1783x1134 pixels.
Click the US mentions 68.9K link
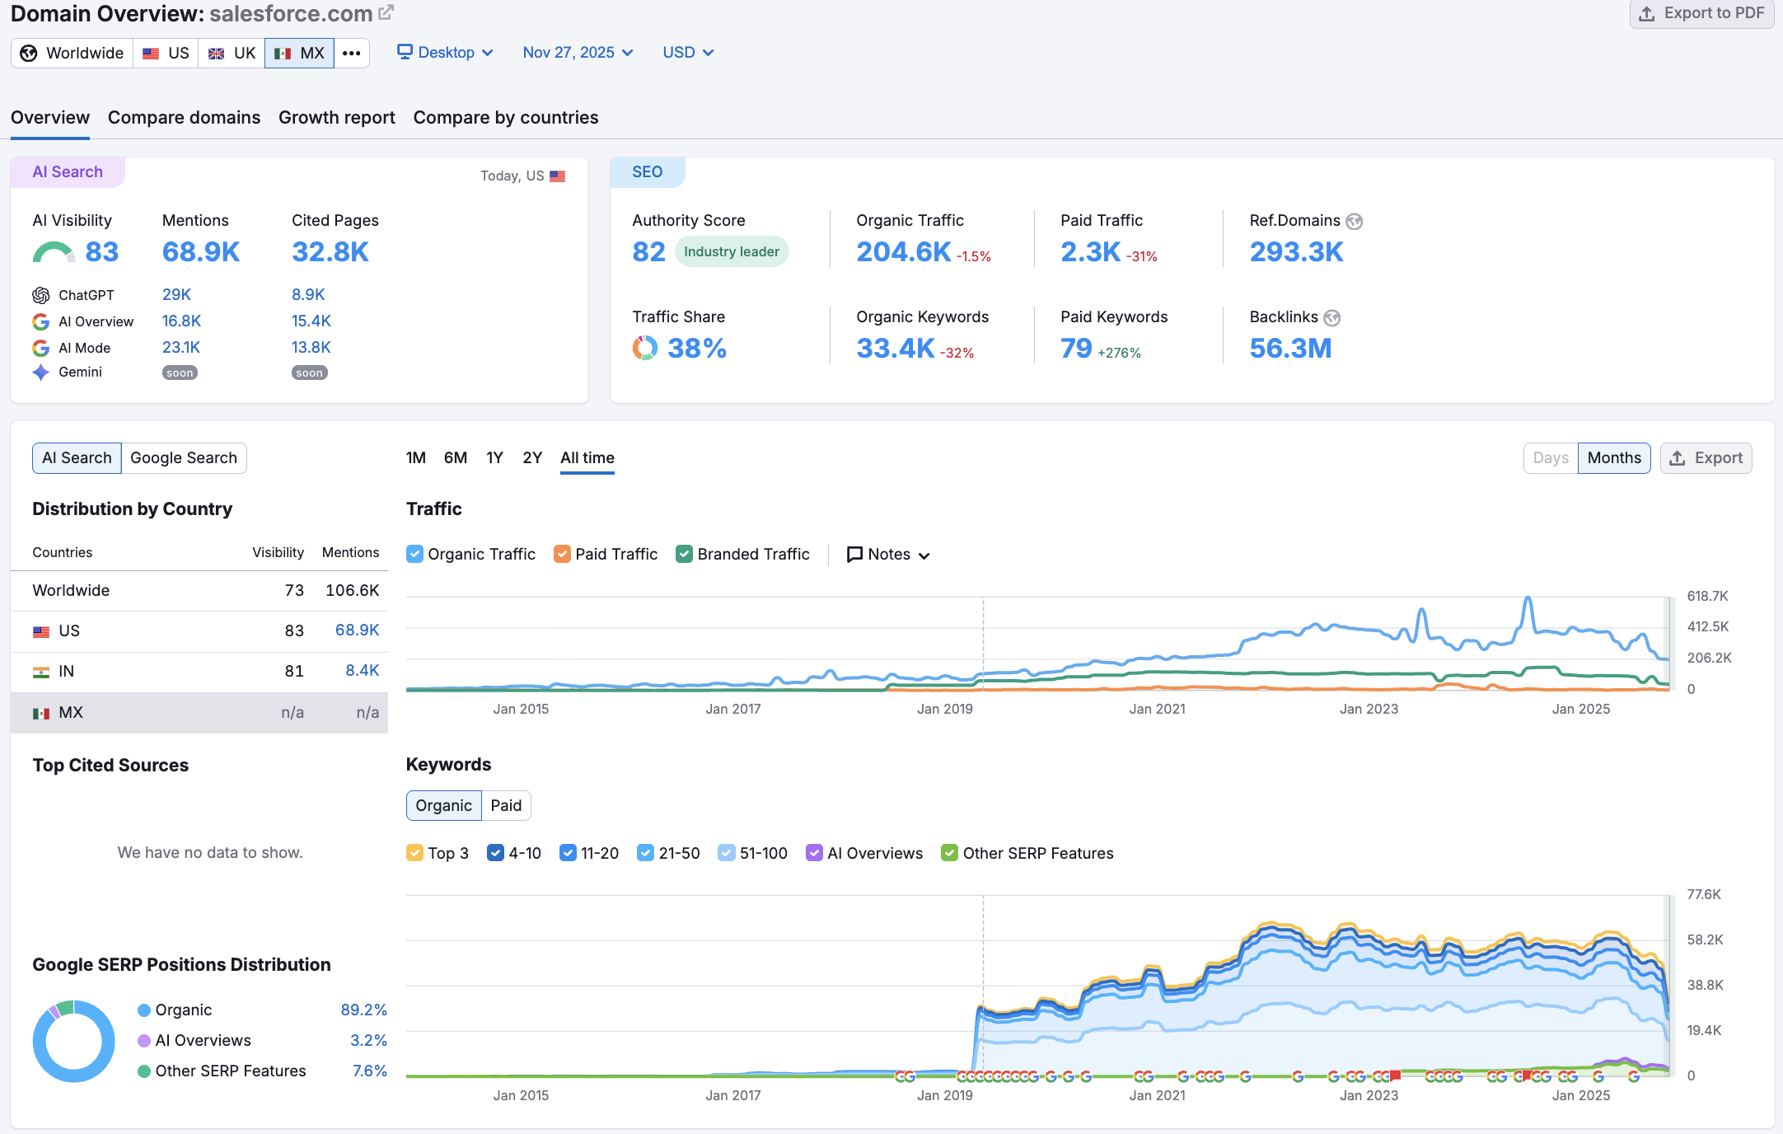coord(357,630)
